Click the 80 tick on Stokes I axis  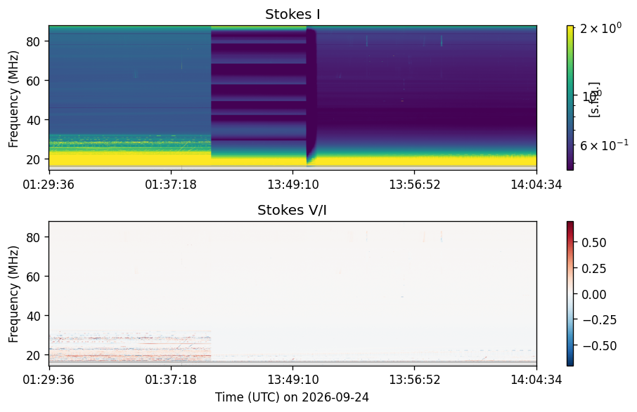click(x=33, y=41)
